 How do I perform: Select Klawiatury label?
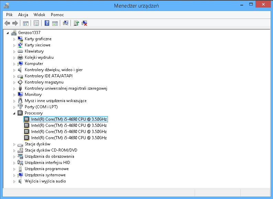34,51
